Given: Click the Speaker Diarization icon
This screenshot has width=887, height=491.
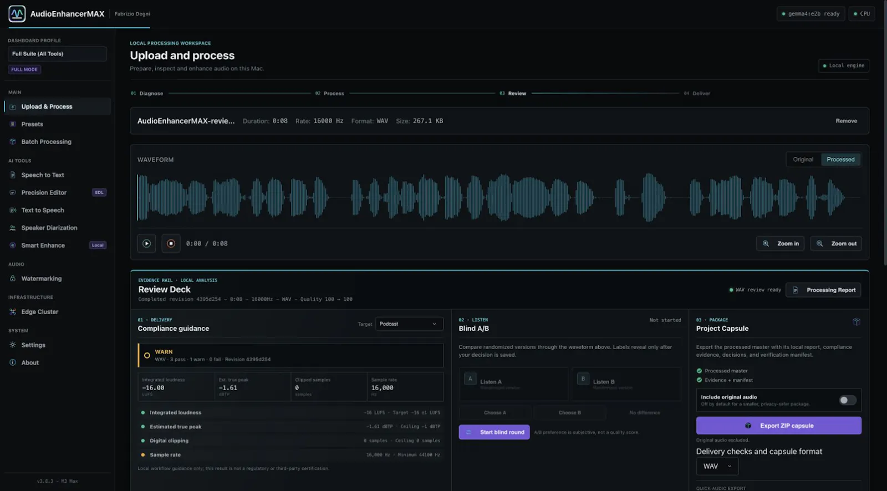Looking at the screenshot, I should click(x=13, y=228).
